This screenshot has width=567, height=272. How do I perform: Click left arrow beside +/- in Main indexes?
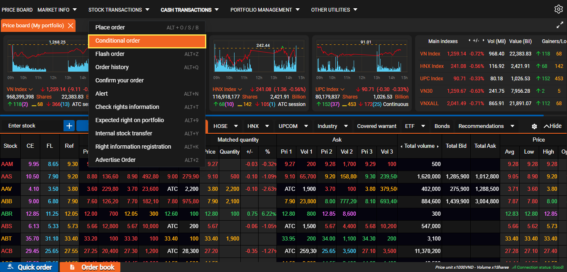pyautogui.click(x=469, y=41)
